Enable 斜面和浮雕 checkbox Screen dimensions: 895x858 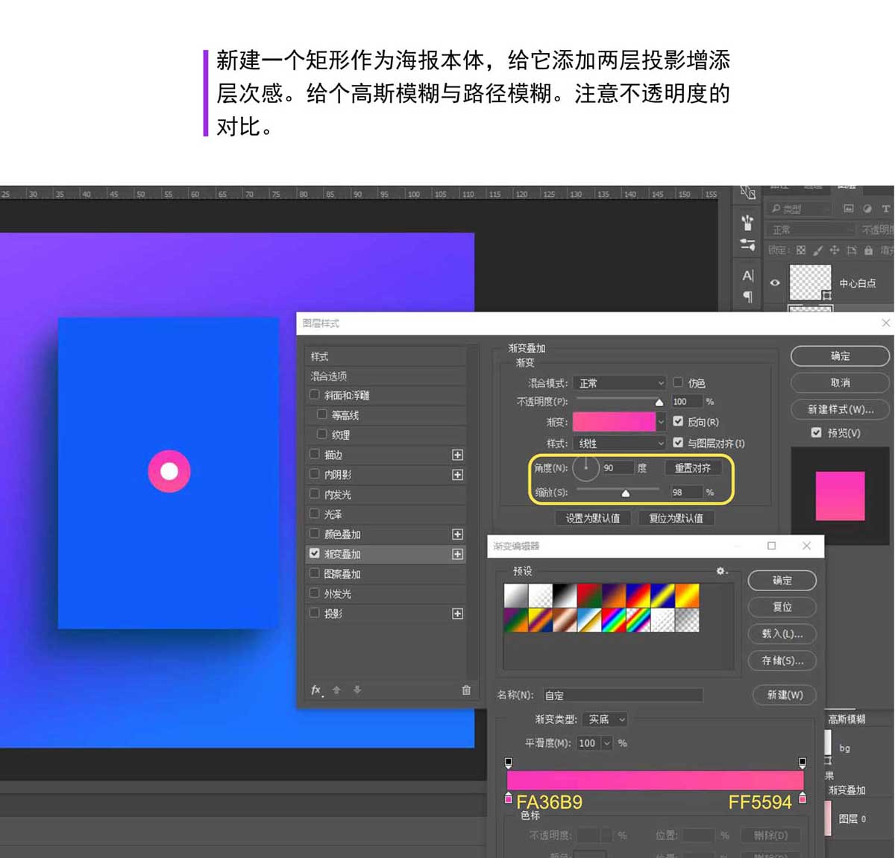(x=314, y=395)
